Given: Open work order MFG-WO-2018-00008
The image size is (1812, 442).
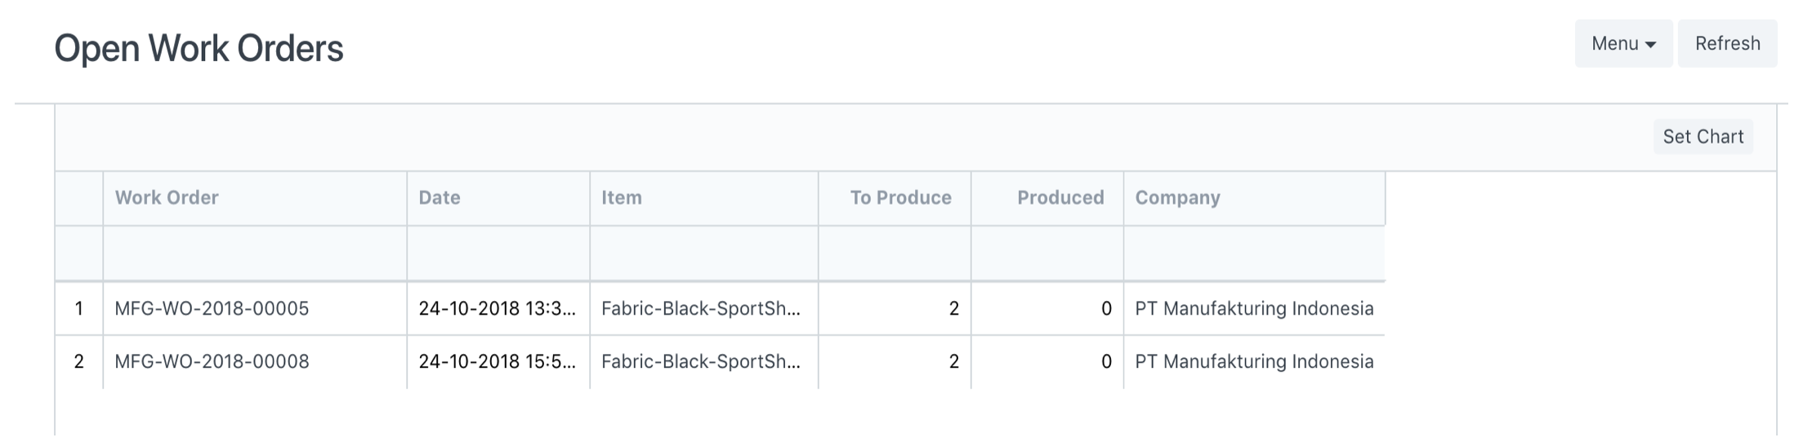Looking at the screenshot, I should [212, 361].
